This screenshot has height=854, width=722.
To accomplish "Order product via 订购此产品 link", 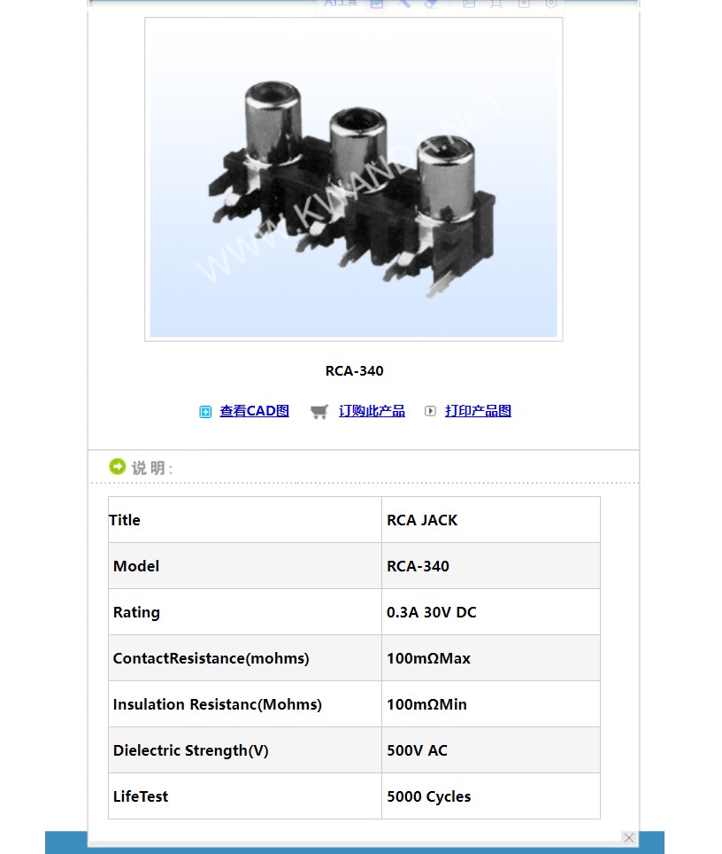I will click(372, 411).
